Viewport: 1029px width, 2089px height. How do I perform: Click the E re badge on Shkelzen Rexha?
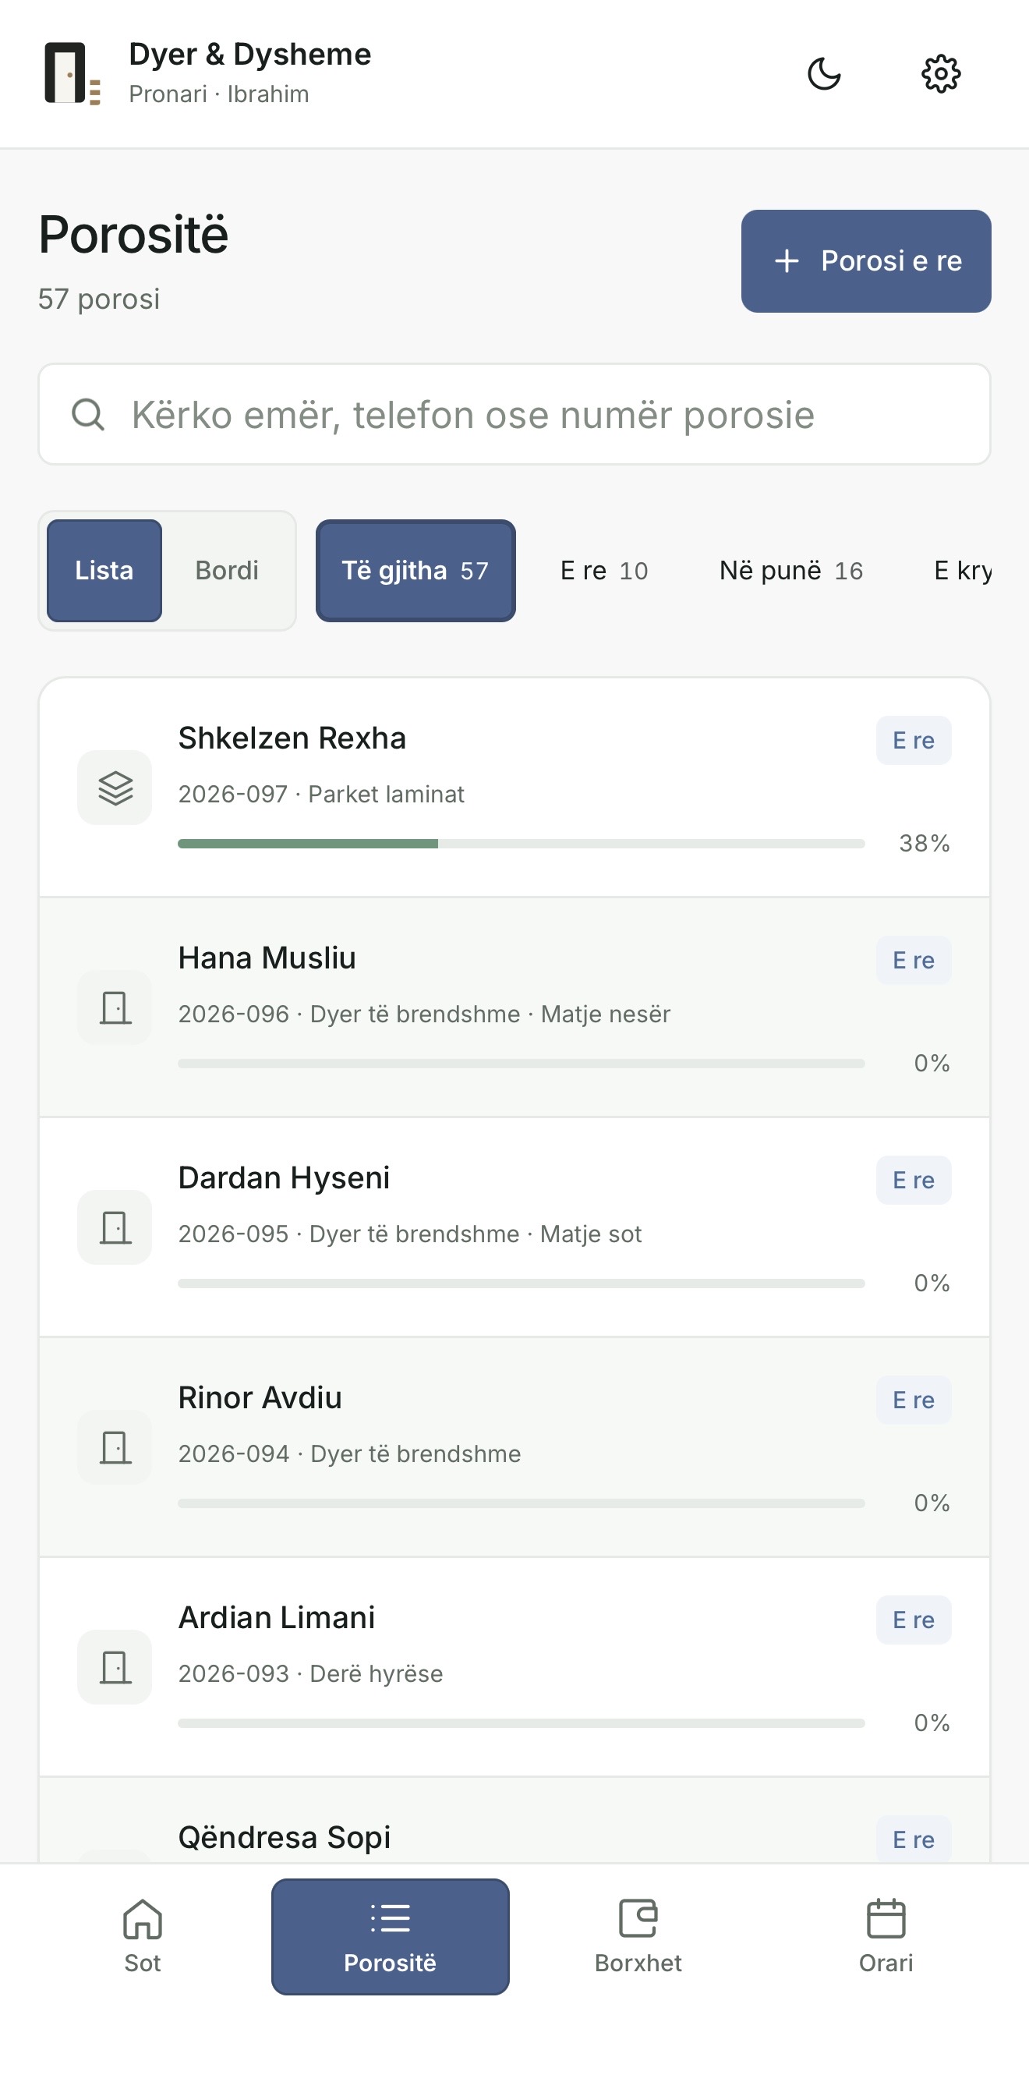[x=913, y=741]
